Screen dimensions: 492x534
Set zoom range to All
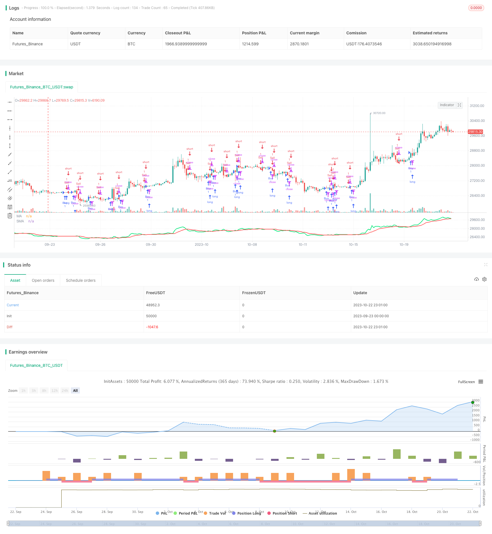[75, 390]
